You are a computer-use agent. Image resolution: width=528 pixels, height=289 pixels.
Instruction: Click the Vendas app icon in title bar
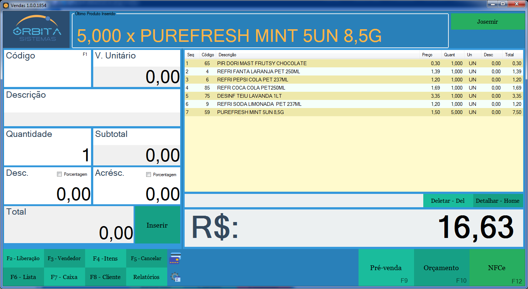6,5
